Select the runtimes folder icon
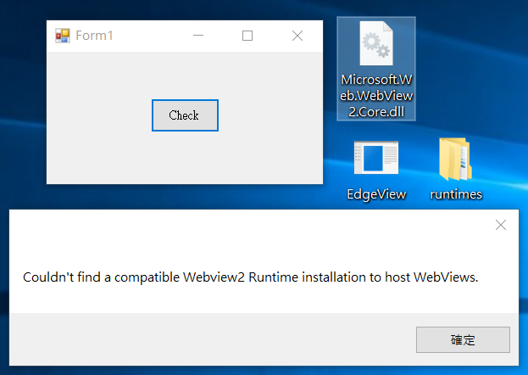This screenshot has height=375, width=528. (455, 159)
